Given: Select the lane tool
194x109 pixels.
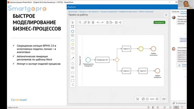Looking at the screenshot, I should (x=73, y=77).
